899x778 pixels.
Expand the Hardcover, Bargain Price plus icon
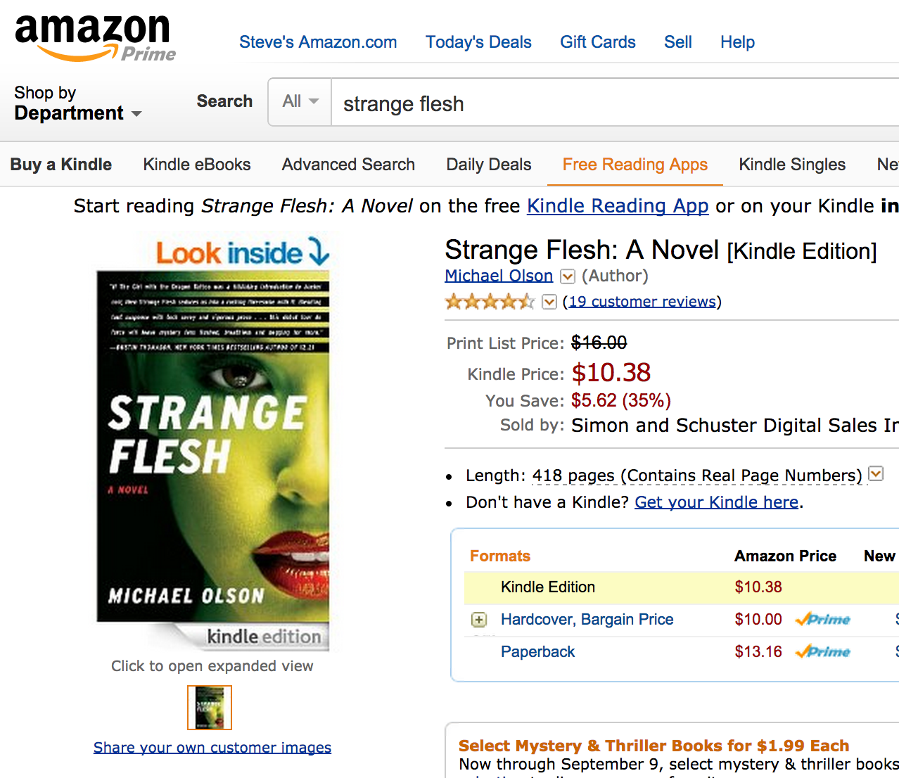click(x=479, y=620)
